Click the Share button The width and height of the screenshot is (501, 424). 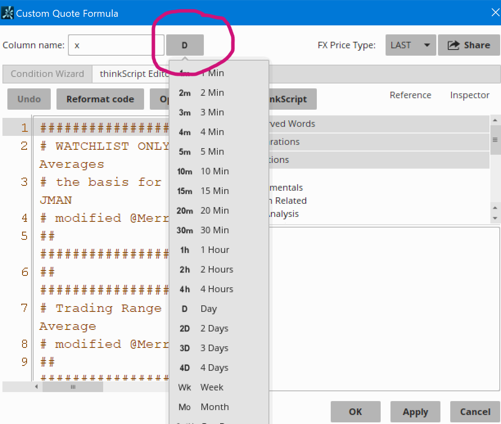click(x=469, y=45)
